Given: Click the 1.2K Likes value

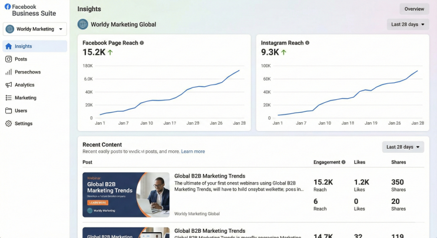Looking at the screenshot, I should click(362, 182).
